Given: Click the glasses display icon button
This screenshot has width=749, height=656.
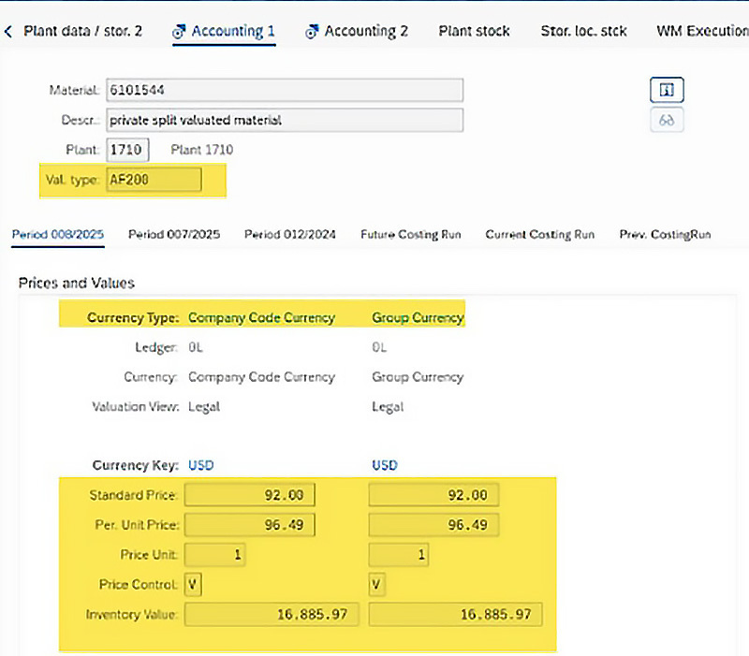Looking at the screenshot, I should pos(667,121).
